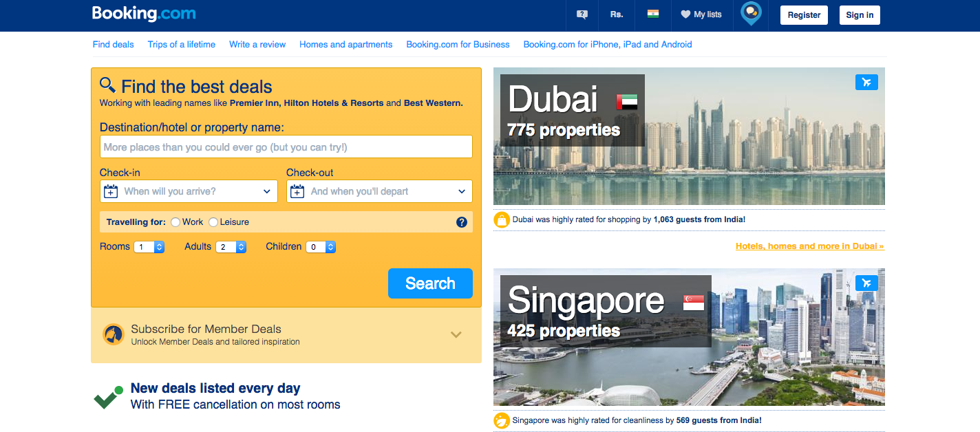Click 'New deals listed every day' heading
Screen dimensions: 980x432
[x=215, y=388]
